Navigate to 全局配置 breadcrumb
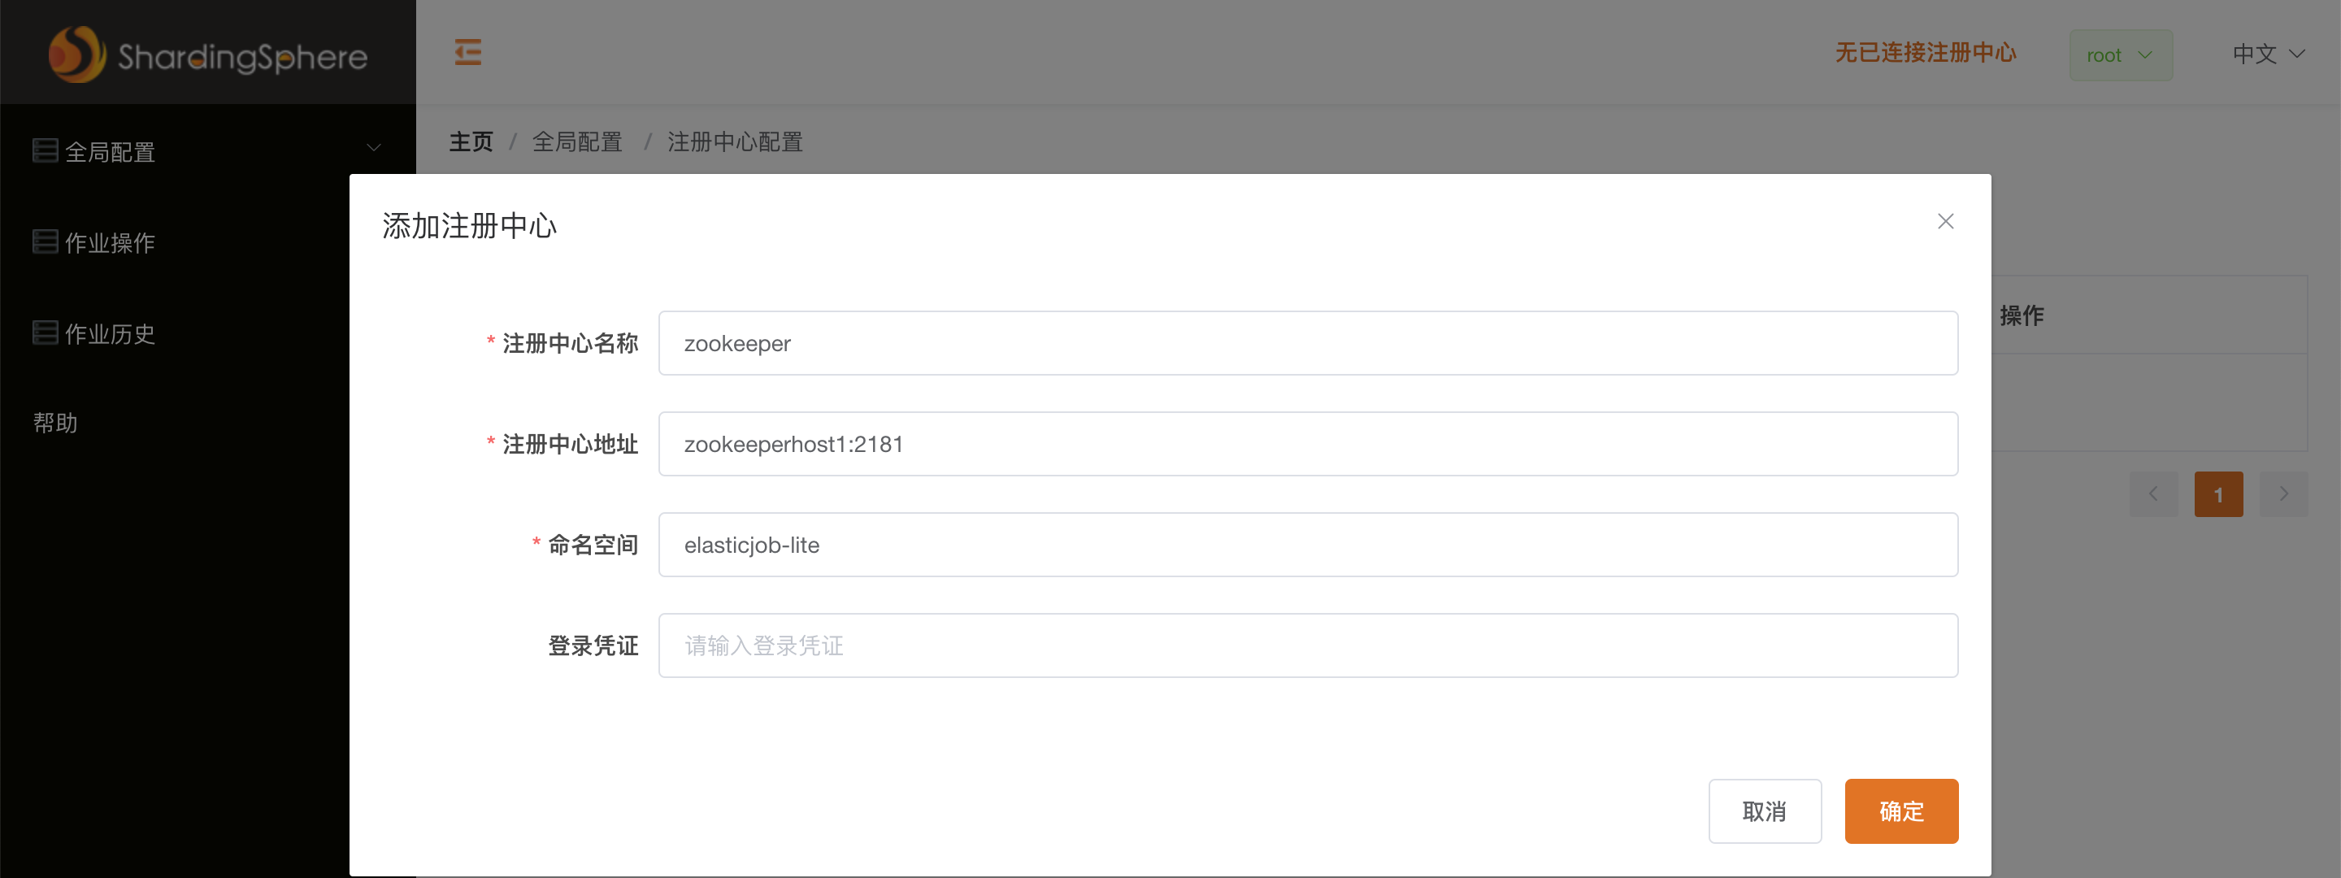This screenshot has width=2341, height=878. click(x=577, y=141)
